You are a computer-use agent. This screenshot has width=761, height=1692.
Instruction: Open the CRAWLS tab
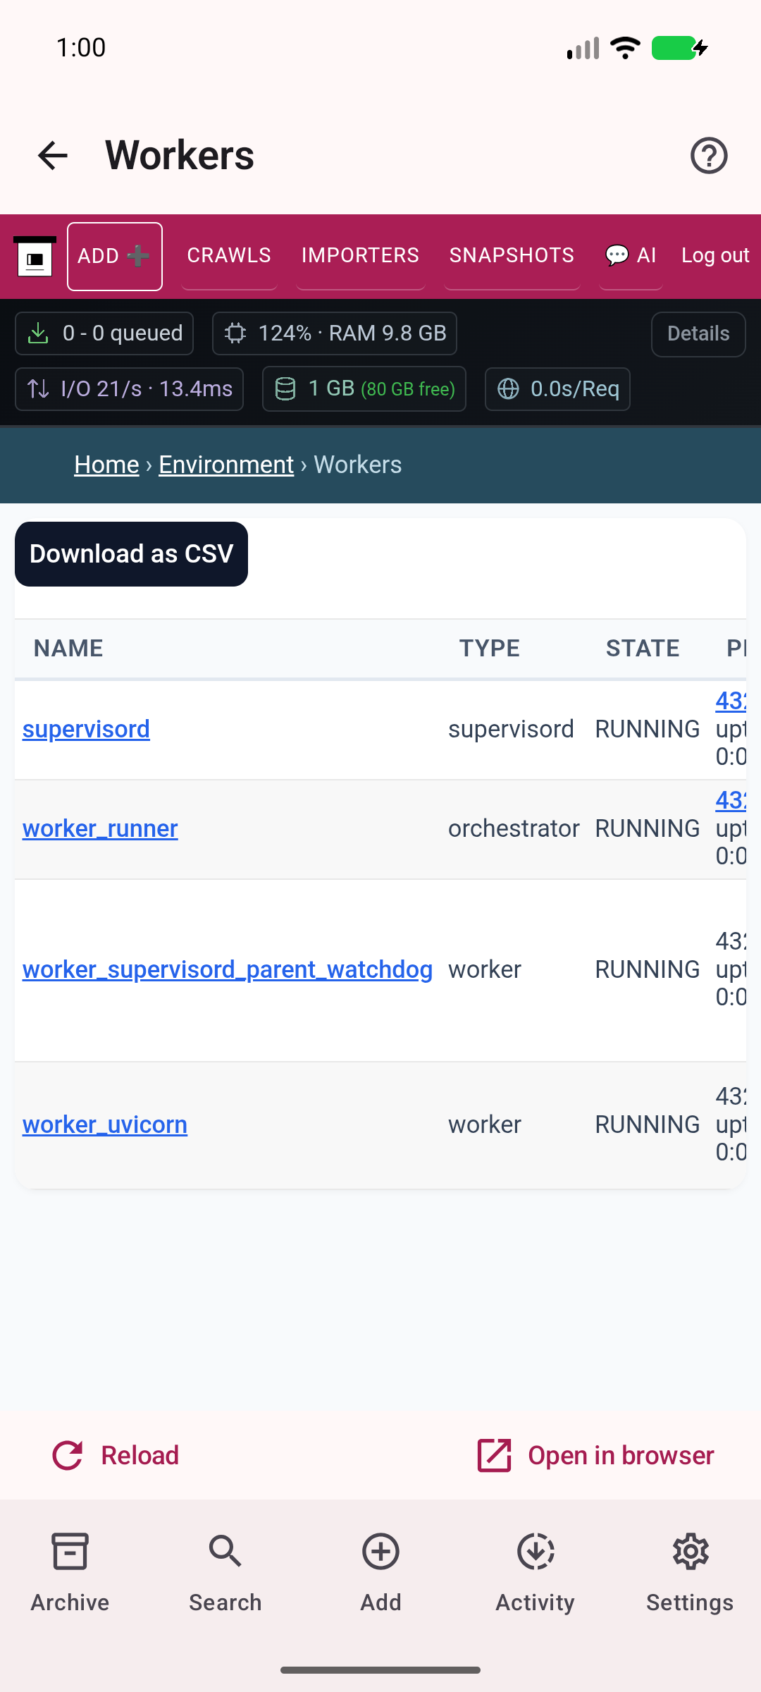point(229,255)
